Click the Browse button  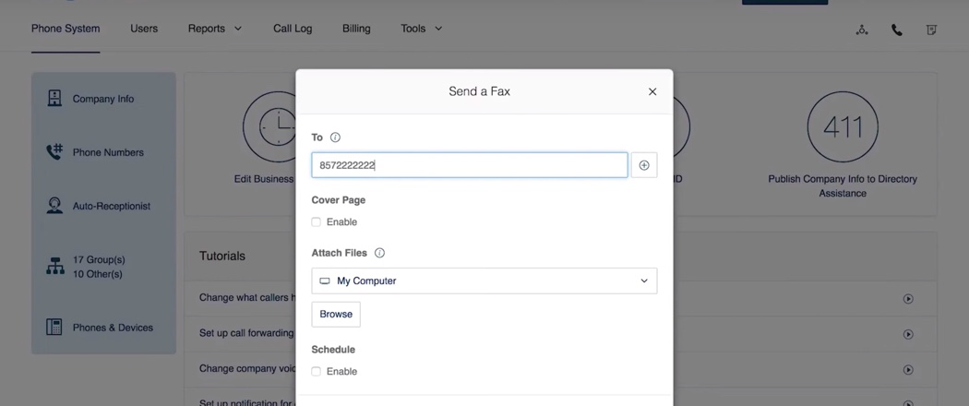(x=336, y=315)
